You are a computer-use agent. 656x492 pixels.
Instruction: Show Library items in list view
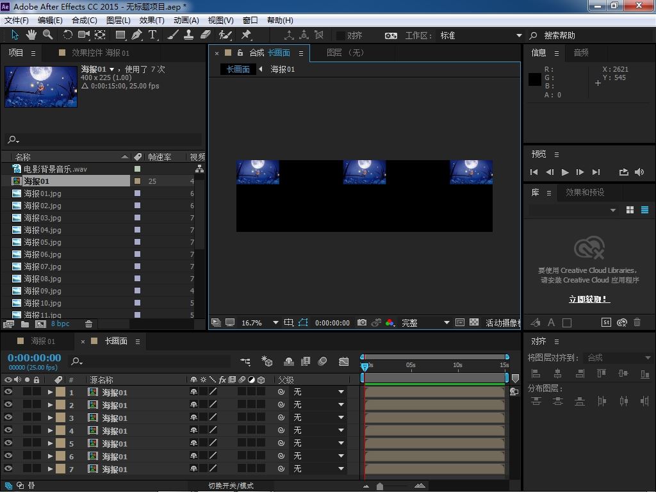click(644, 210)
